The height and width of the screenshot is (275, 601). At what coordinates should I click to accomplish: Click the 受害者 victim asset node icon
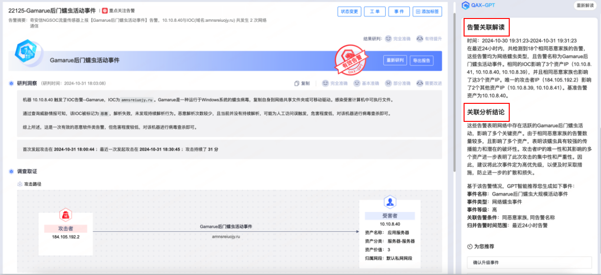click(391, 202)
